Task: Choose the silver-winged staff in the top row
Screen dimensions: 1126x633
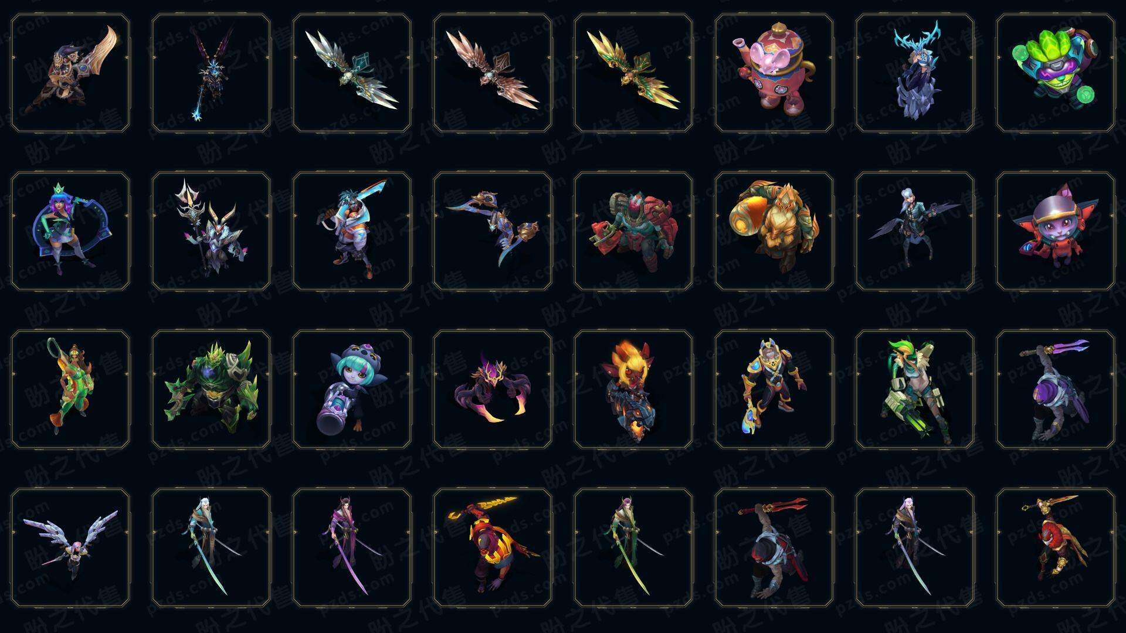Action: pos(352,73)
